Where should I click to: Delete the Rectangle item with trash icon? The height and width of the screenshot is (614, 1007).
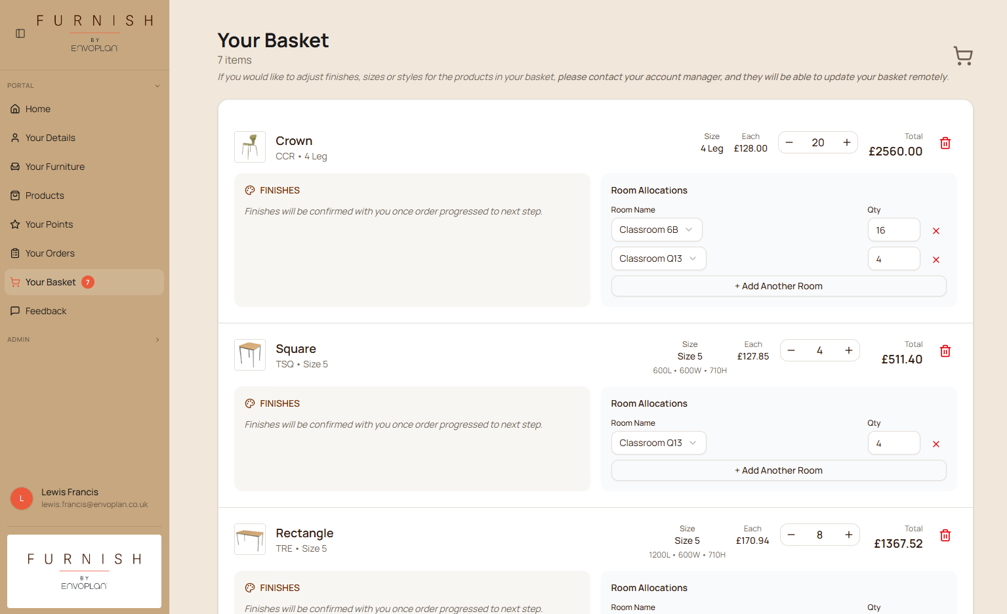click(x=945, y=535)
